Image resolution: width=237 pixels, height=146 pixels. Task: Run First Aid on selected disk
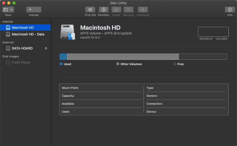coord(90,9)
